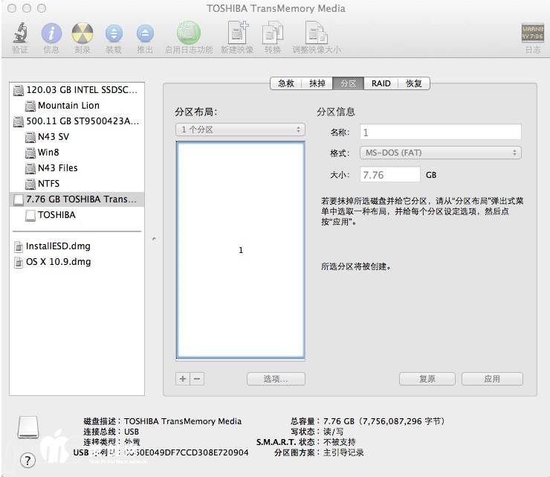The image size is (550, 477).
Task: Click the 验证 (Verify) microscope icon
Action: click(x=20, y=34)
